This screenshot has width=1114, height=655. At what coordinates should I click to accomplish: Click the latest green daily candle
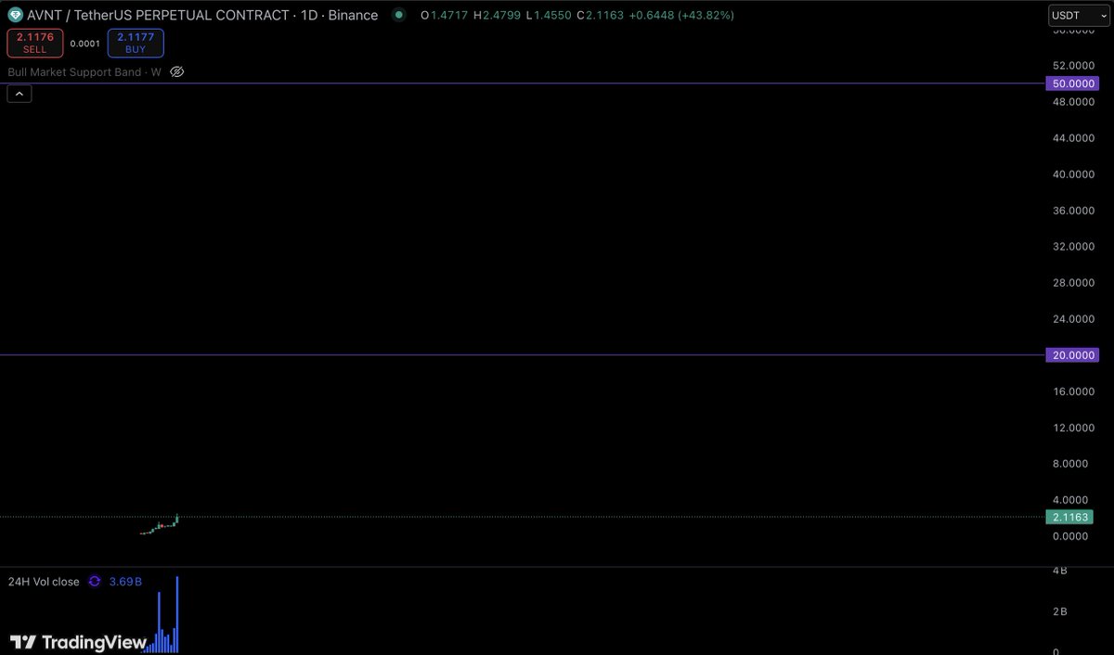click(176, 520)
